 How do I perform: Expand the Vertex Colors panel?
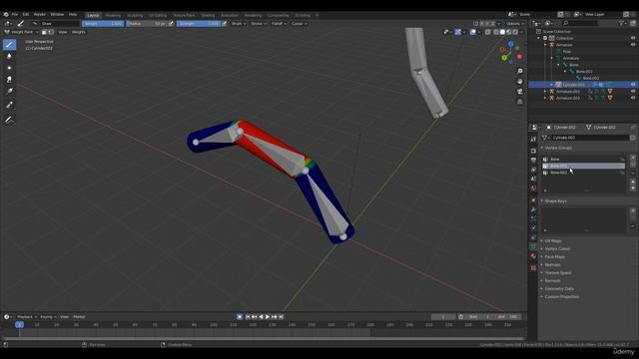click(557, 248)
